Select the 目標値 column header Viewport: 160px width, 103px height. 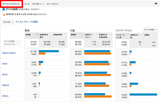pyautogui.click(x=150, y=36)
